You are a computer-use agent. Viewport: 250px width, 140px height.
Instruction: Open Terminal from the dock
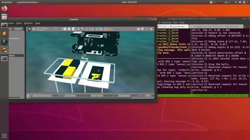tap(4, 25)
